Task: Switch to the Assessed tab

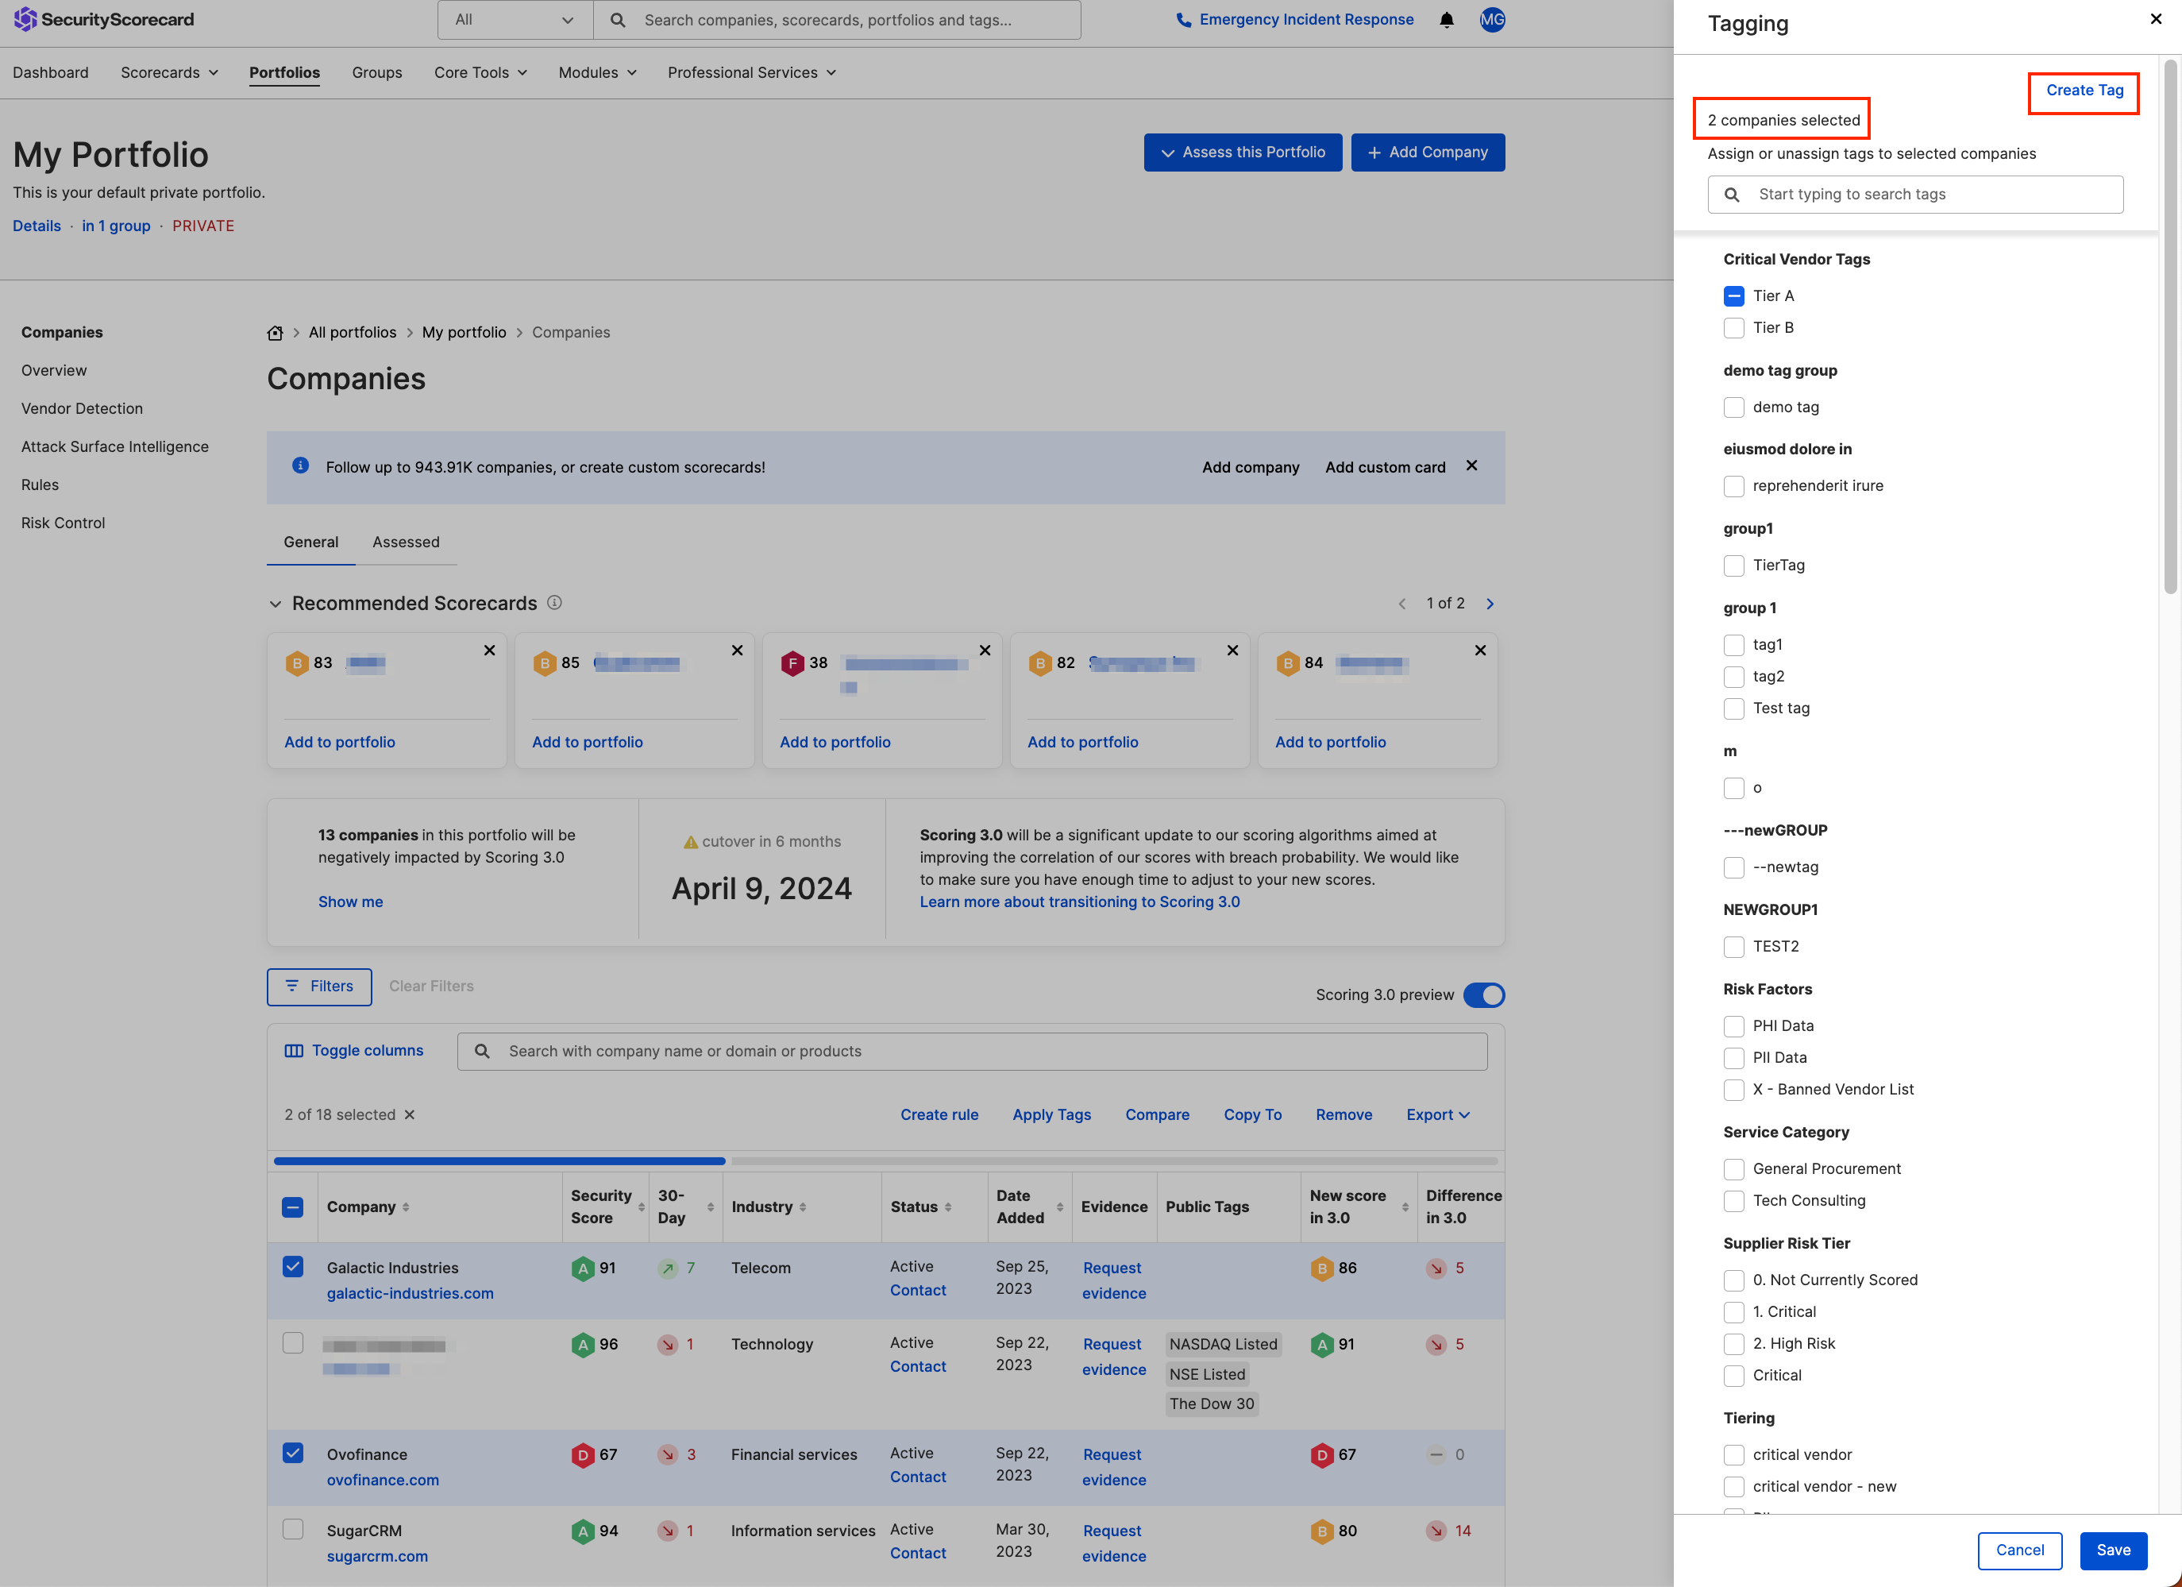Action: 406,543
